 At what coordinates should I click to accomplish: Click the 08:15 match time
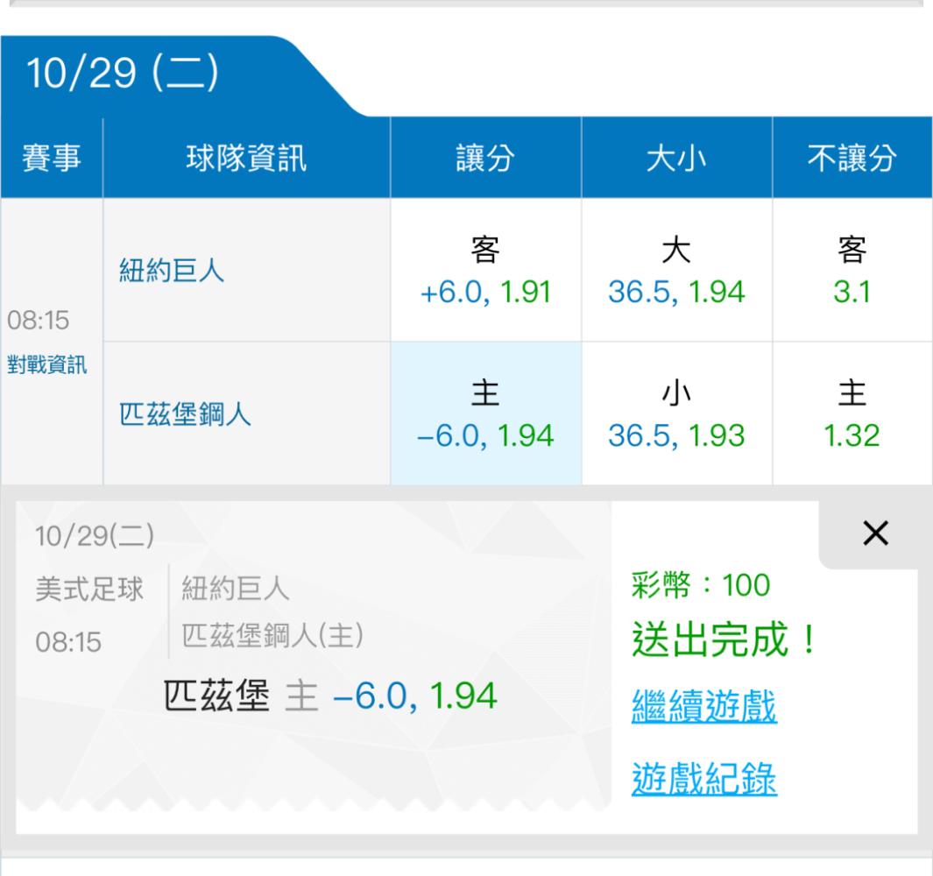tap(38, 320)
